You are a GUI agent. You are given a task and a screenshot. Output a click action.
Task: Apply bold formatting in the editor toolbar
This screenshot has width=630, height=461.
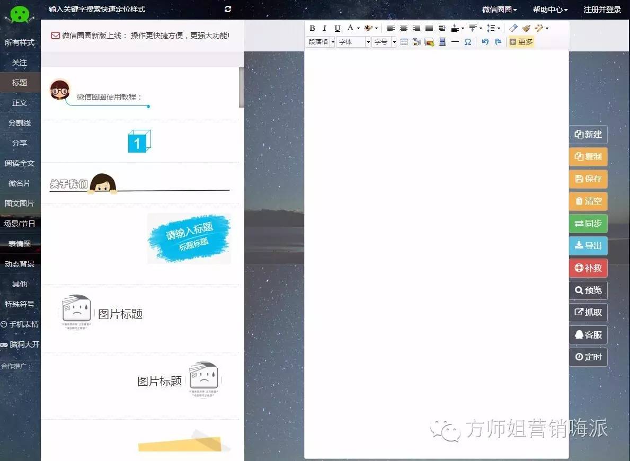[312, 28]
